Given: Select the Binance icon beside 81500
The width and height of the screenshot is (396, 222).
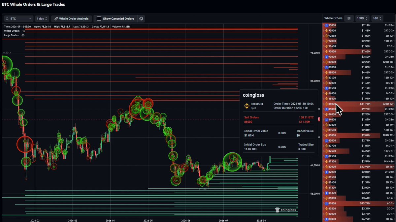Looking at the screenshot, I should pos(327,177).
